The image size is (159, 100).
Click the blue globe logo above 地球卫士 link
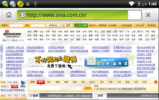pyautogui.click(x=23, y=84)
